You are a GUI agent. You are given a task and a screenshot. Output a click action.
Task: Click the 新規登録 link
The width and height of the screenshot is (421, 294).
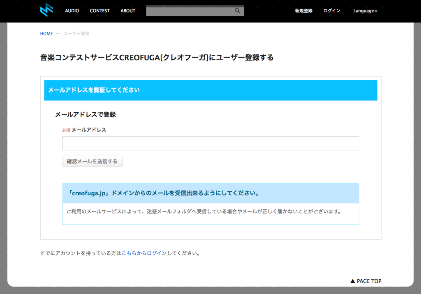click(x=304, y=11)
